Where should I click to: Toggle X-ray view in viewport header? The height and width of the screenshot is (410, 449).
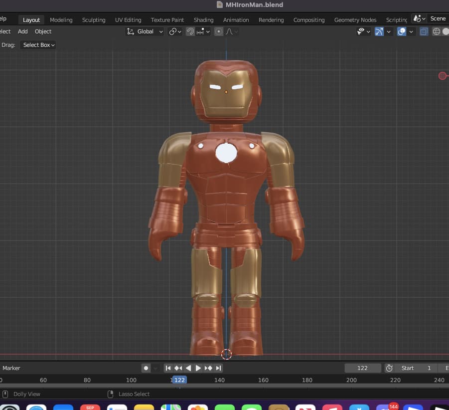click(424, 31)
